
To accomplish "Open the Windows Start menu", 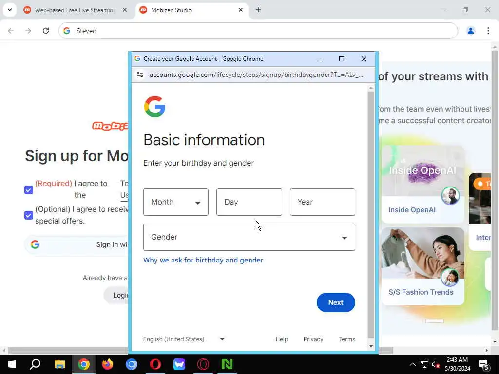I will [12, 364].
